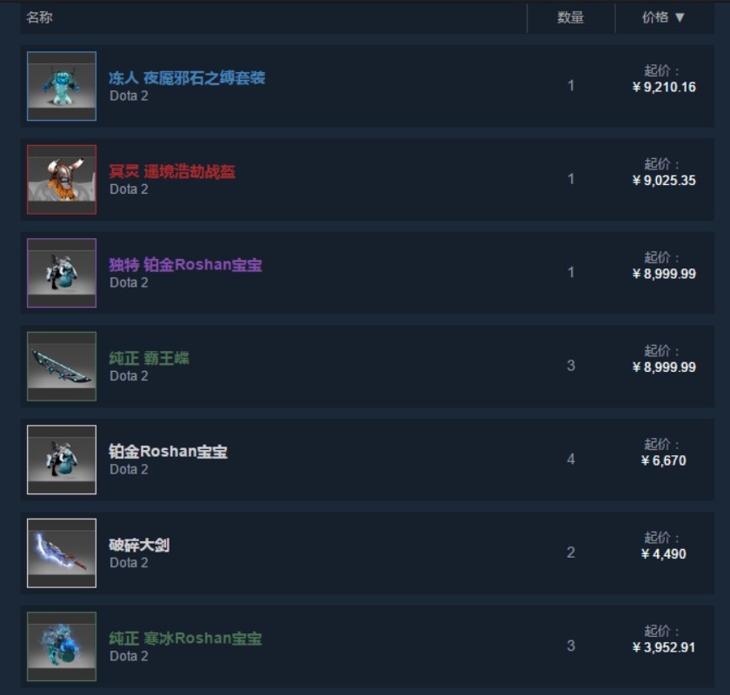Toggle the 价格 sort arrow

(x=680, y=17)
